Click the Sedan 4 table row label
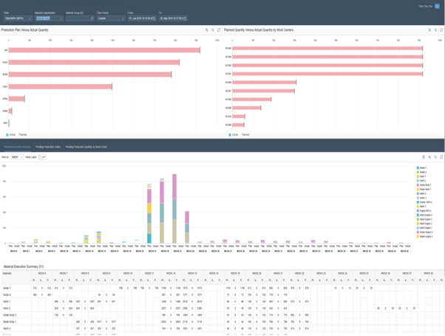The height and width of the screenshot is (336, 445). tap(7, 295)
